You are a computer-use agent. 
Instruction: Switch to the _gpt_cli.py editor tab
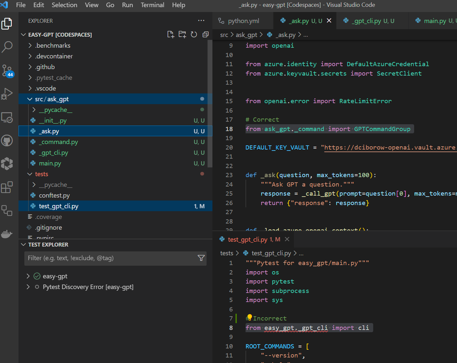[373, 21]
